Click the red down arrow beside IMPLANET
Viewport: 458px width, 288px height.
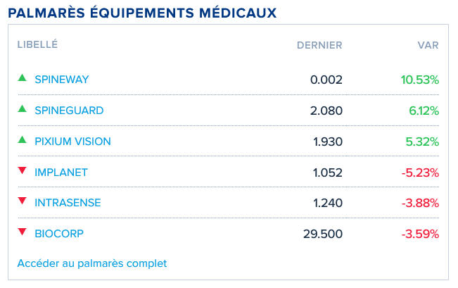(22, 171)
